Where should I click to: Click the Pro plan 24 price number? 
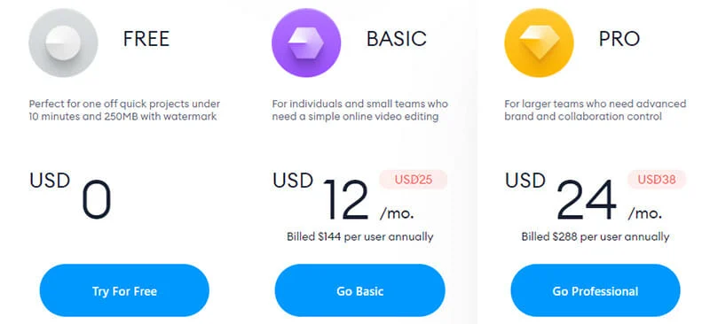point(586,200)
